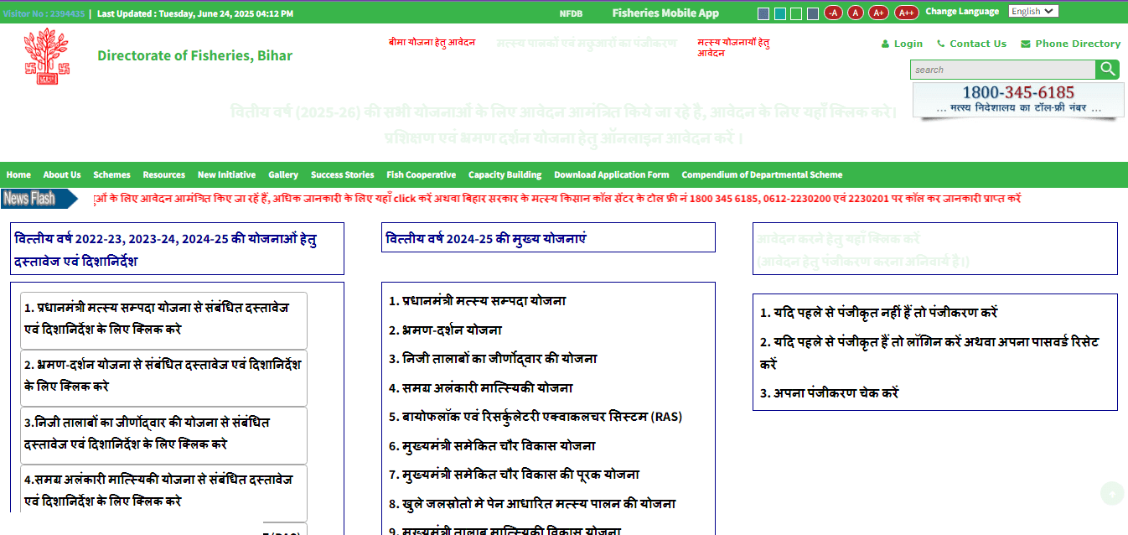Increase font size with A+ button
The width and height of the screenshot is (1128, 535).
[x=878, y=13]
